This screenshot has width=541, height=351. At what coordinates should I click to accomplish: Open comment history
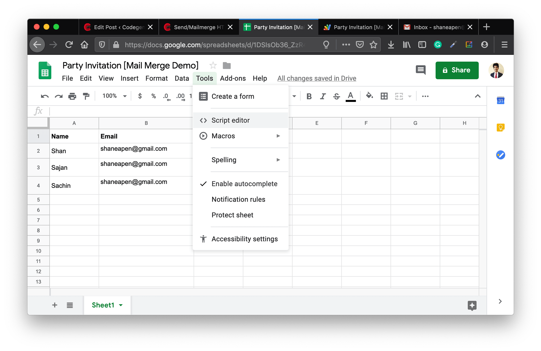click(420, 70)
